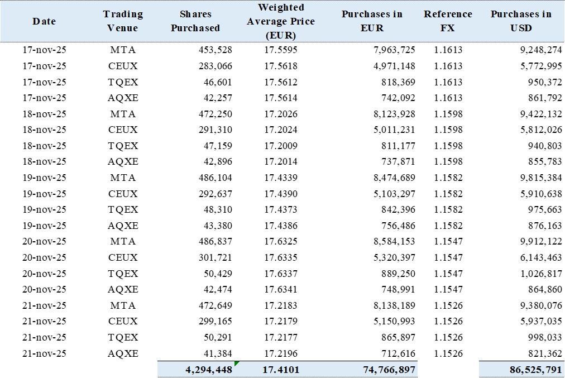Click the MTA venue cell for 20-nov-25
This screenshot has height=378, width=565.
click(123, 242)
